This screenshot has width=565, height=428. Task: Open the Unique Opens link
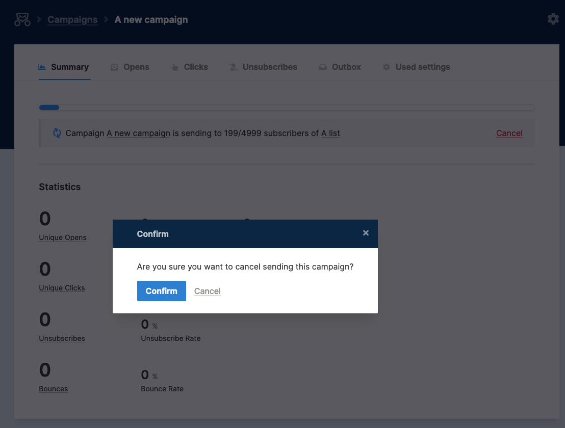63,237
